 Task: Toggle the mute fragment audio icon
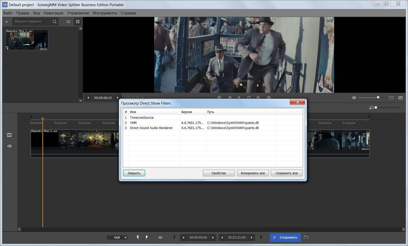click(x=160, y=237)
